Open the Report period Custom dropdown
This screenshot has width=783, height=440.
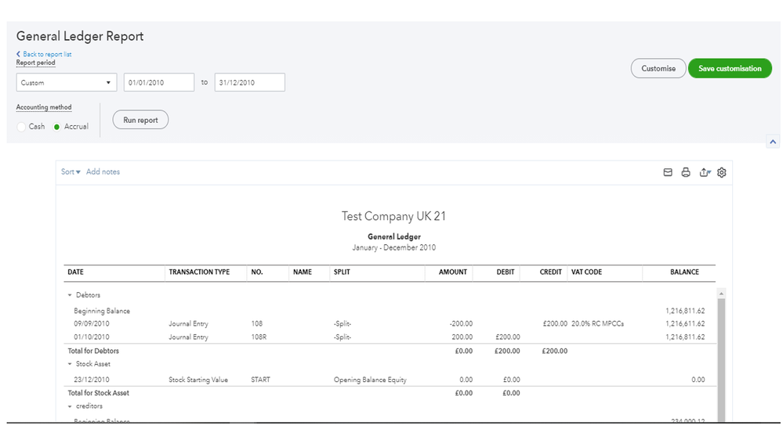click(66, 82)
